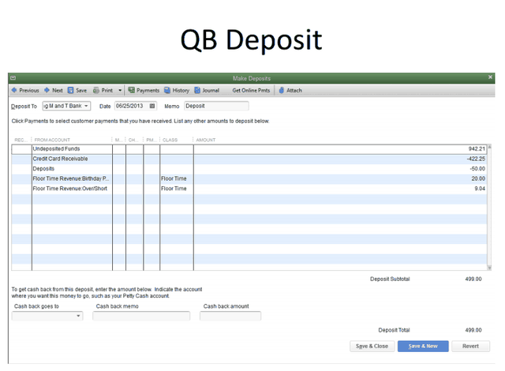Viewport: 505px width, 371px height.
Task: Click the Save & Close button
Action: point(372,347)
